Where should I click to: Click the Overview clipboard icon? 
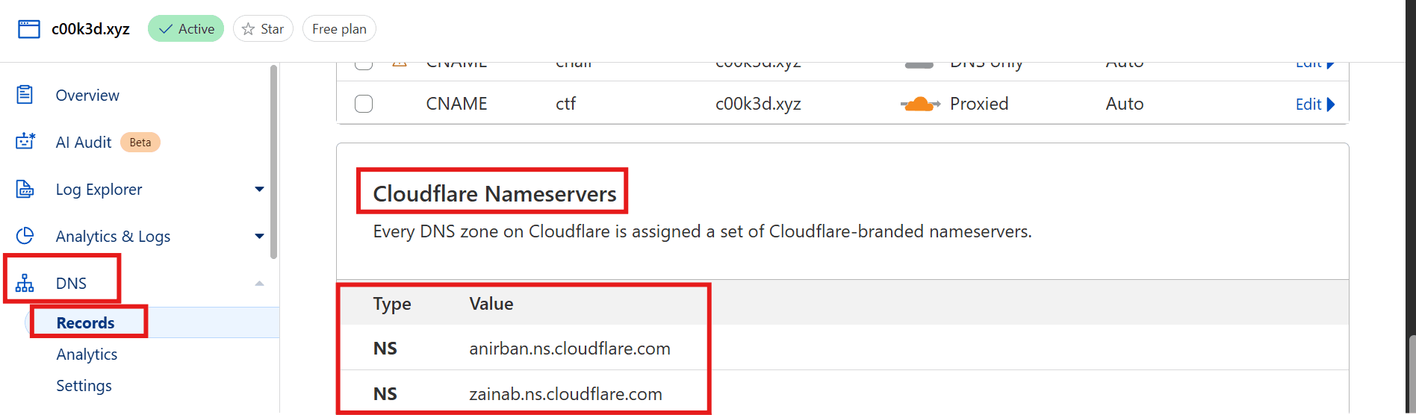(x=25, y=95)
